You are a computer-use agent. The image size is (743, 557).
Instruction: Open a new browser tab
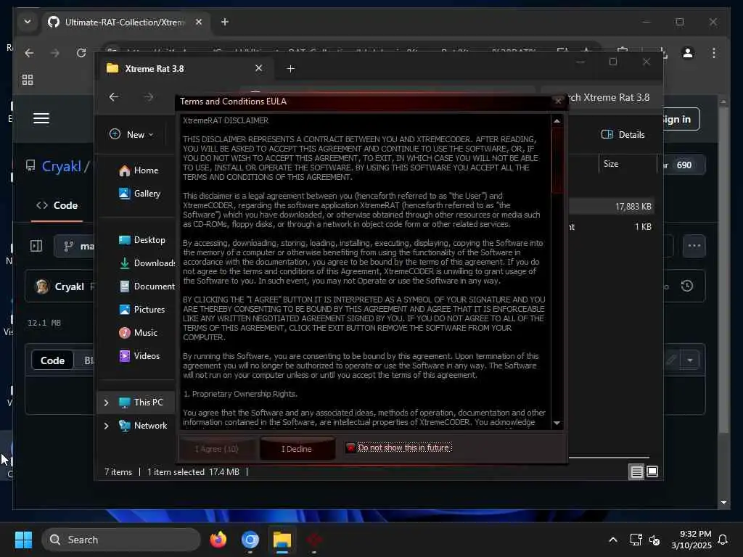click(x=225, y=22)
